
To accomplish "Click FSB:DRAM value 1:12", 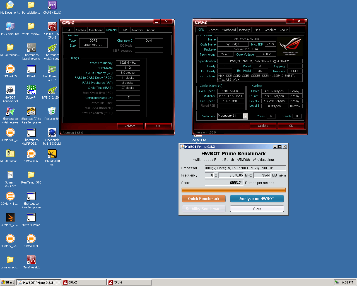I will pyautogui.click(x=128, y=68).
